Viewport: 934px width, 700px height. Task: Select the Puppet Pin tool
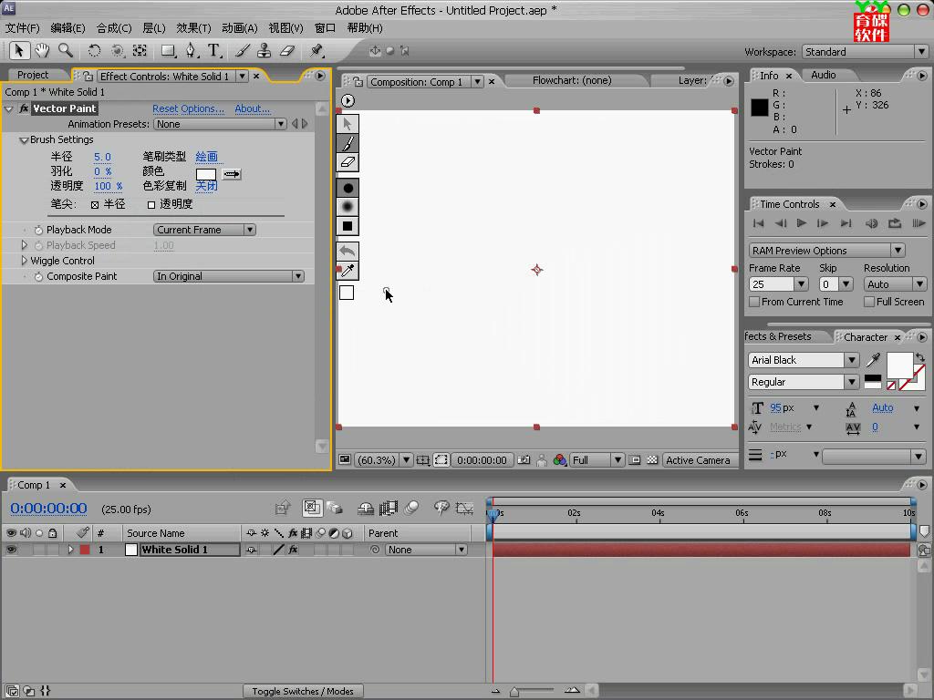[317, 51]
